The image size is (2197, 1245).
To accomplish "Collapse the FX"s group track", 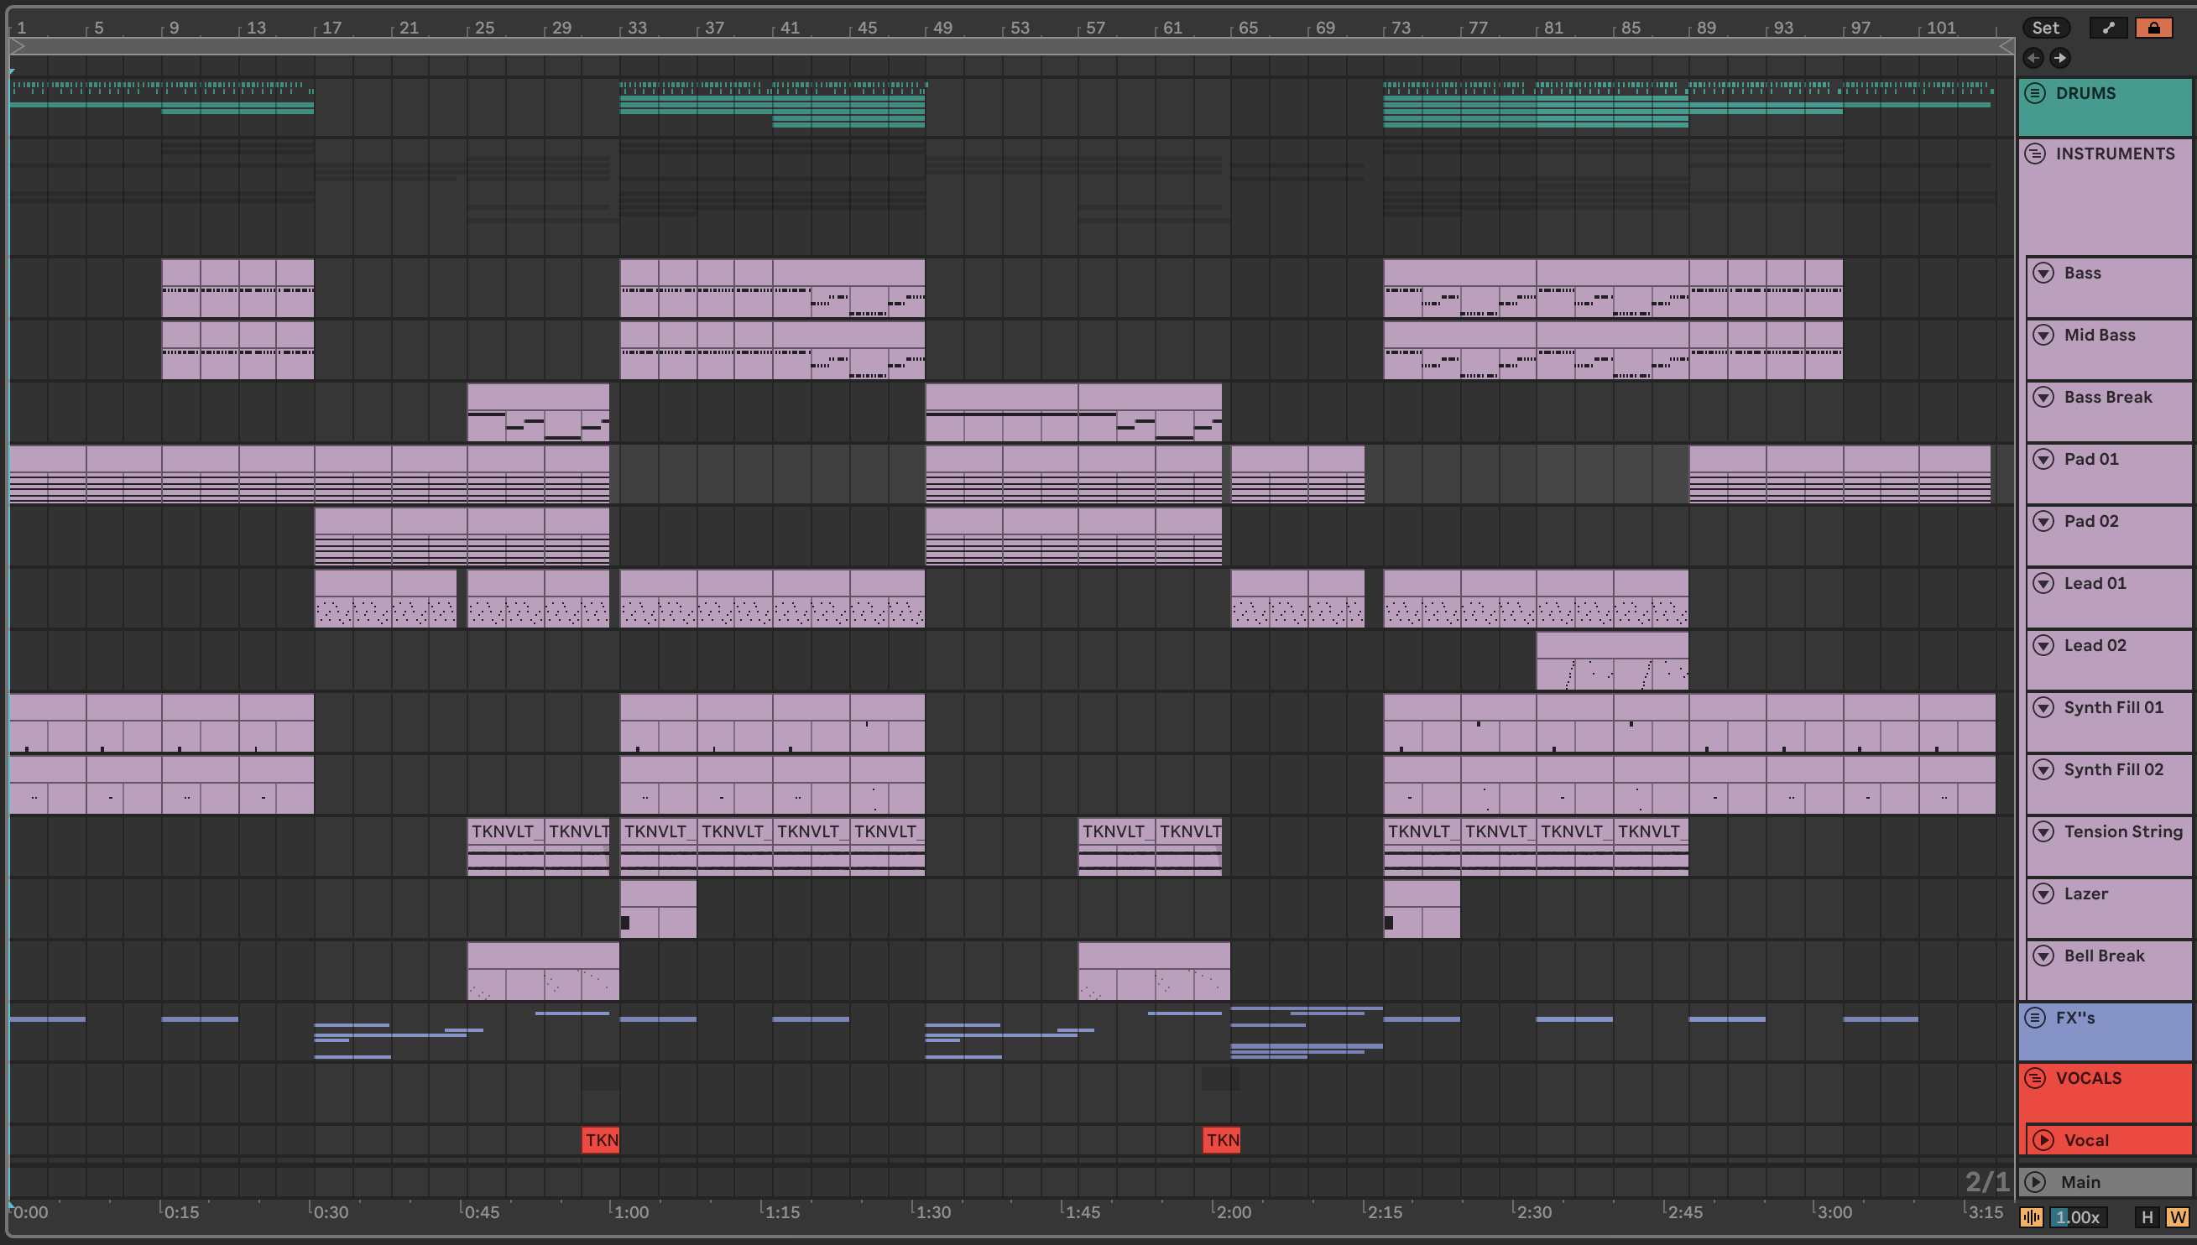I will click(x=2035, y=1018).
